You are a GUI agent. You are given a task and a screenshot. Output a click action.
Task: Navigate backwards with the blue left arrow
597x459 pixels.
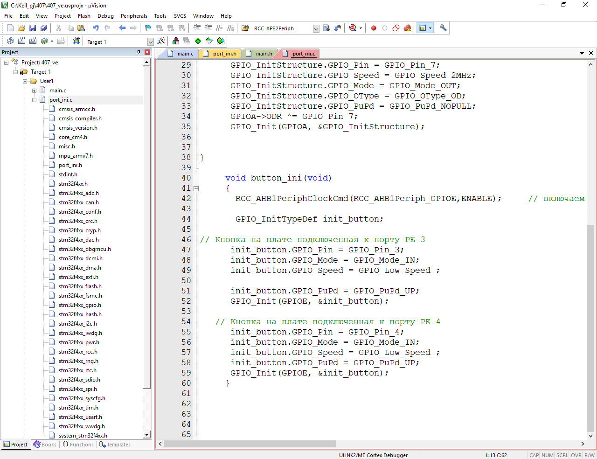[122, 28]
